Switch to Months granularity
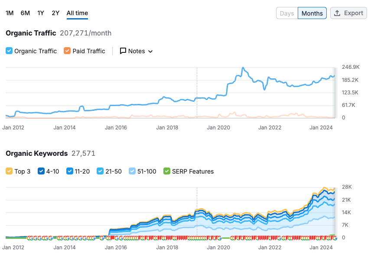The width and height of the screenshot is (374, 258). point(312,13)
